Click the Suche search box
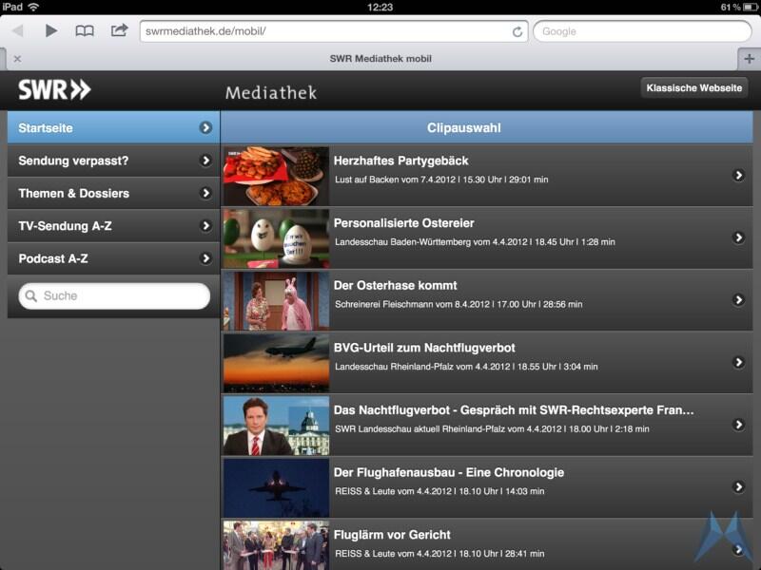The width and height of the screenshot is (761, 570). coord(114,295)
